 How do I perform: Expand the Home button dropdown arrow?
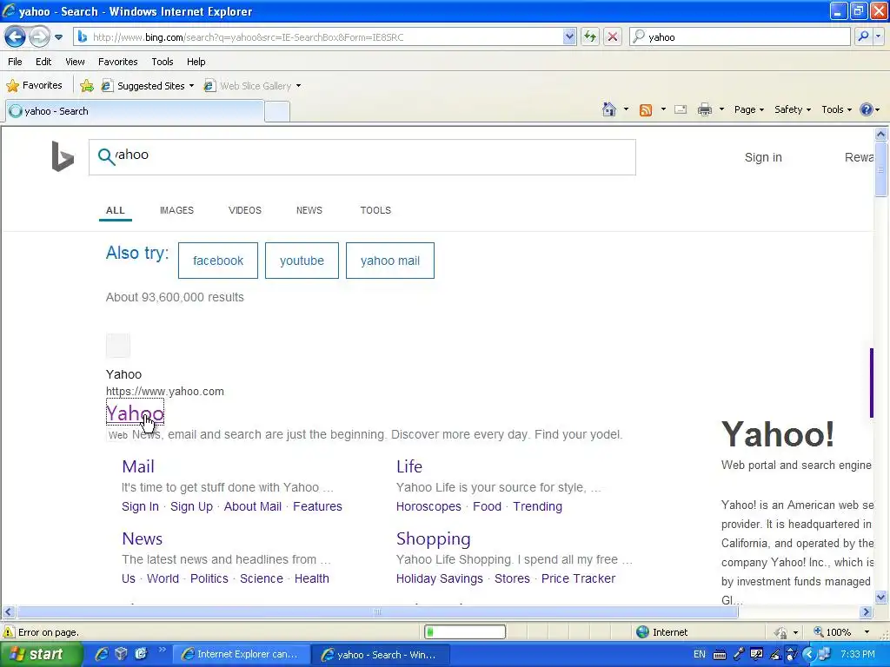point(626,109)
